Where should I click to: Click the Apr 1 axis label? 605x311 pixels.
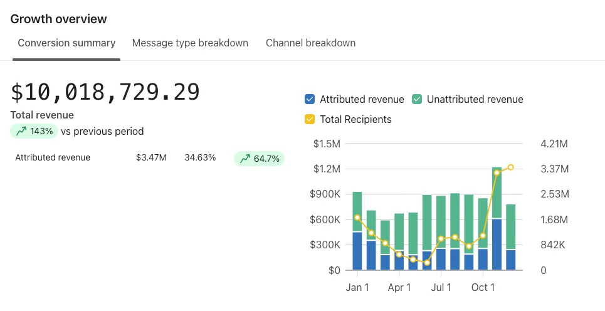click(399, 287)
